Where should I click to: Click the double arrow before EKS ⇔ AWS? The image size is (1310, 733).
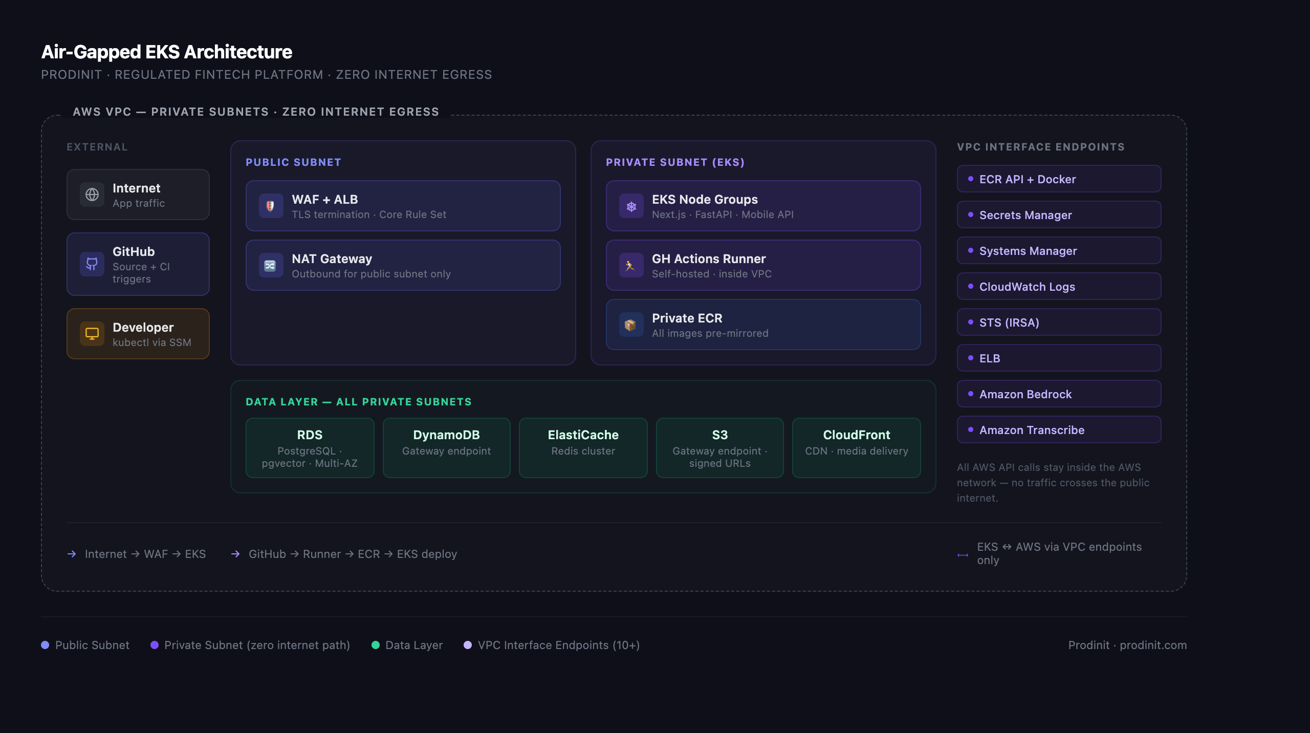963,555
